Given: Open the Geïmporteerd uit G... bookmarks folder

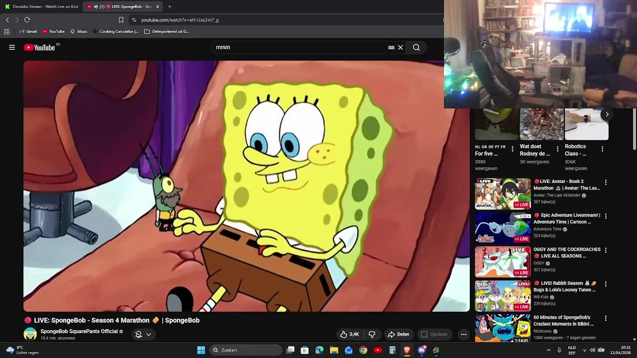Looking at the screenshot, I should [x=167, y=31].
